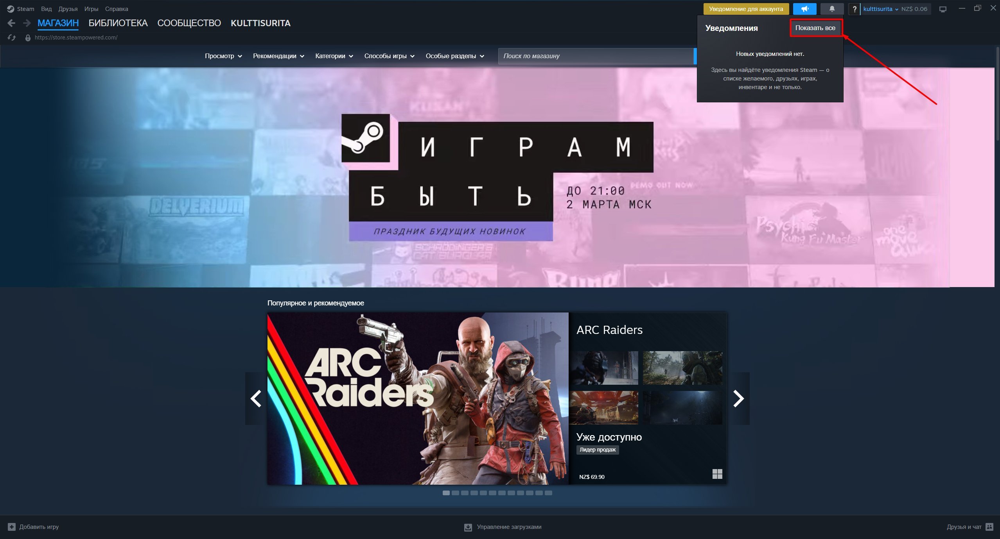Click the plus icon next to Добавить игру
Viewport: 1000px width, 539px height.
[12, 527]
